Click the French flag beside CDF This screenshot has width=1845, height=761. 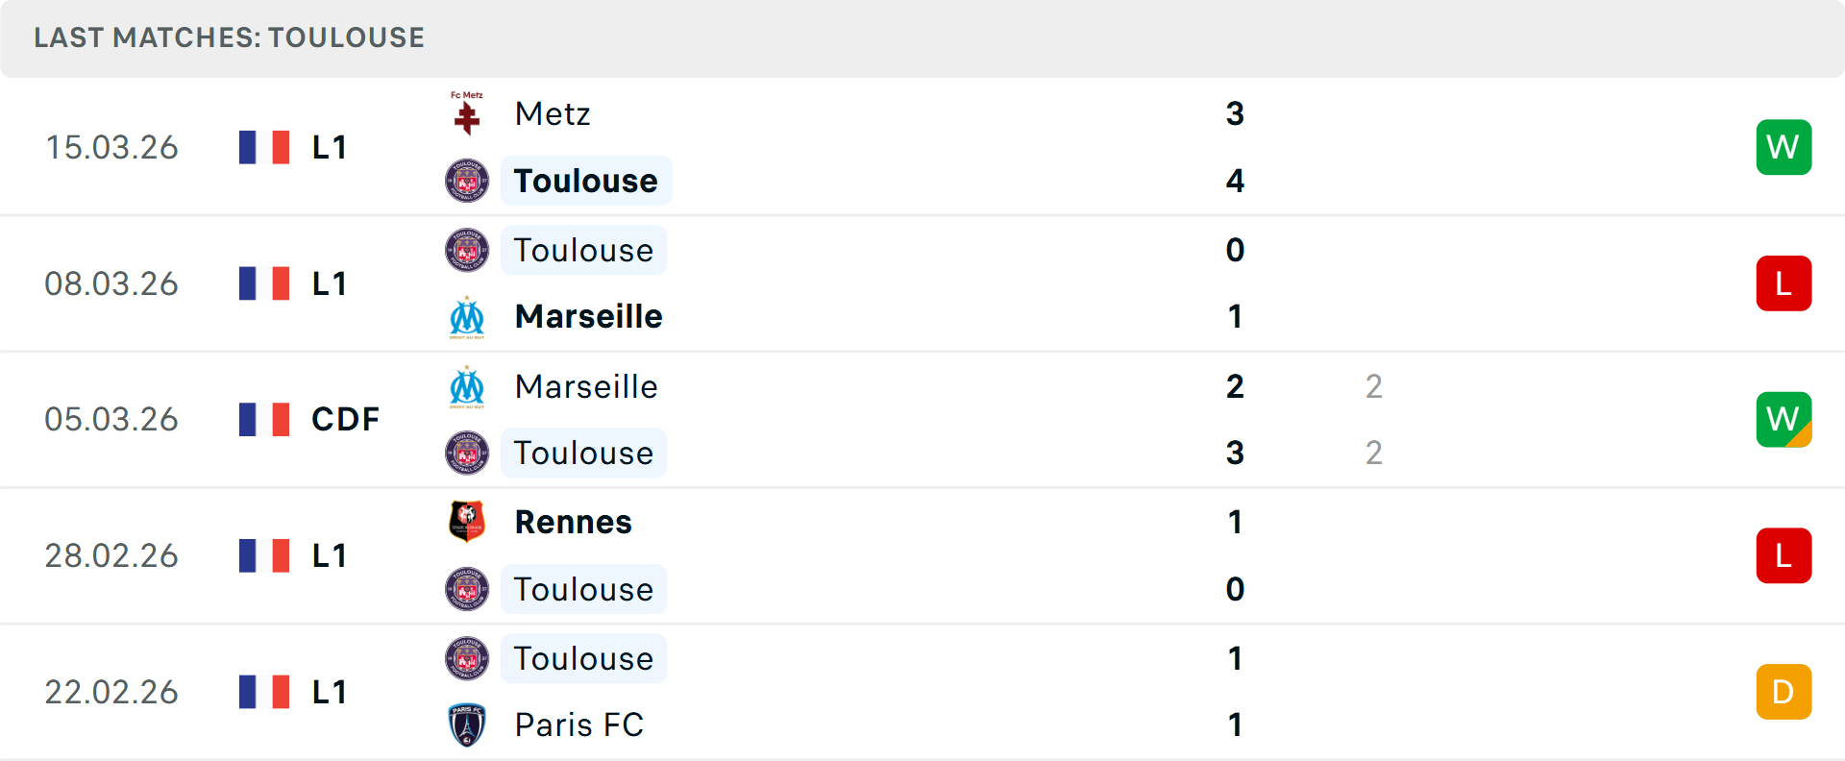pos(264,419)
